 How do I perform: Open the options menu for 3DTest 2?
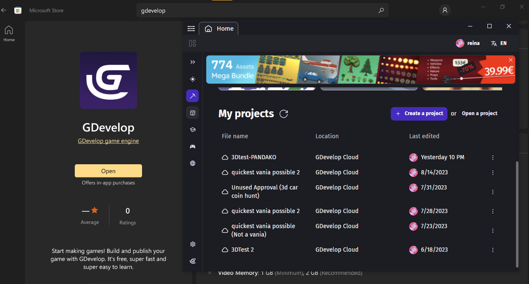(x=493, y=250)
